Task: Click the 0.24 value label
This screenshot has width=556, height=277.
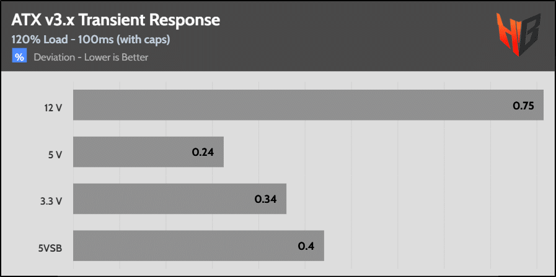Action: pyautogui.click(x=203, y=152)
